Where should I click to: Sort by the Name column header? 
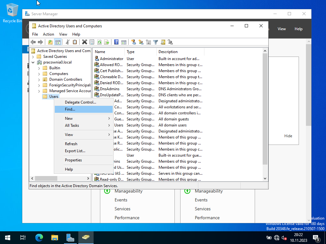(109, 52)
